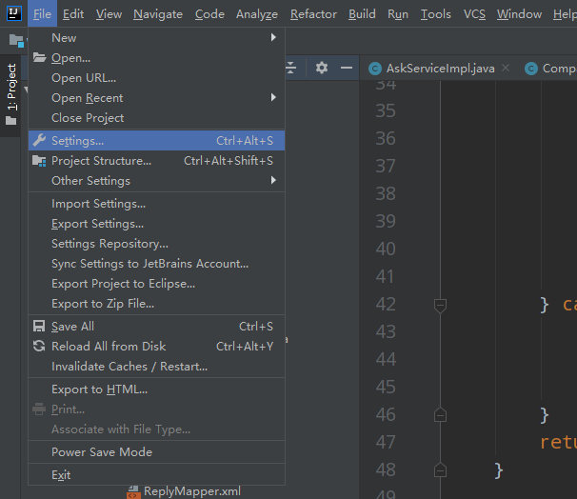Open the Analyze menu
Viewport: 577px width, 499px height.
coord(257,14)
